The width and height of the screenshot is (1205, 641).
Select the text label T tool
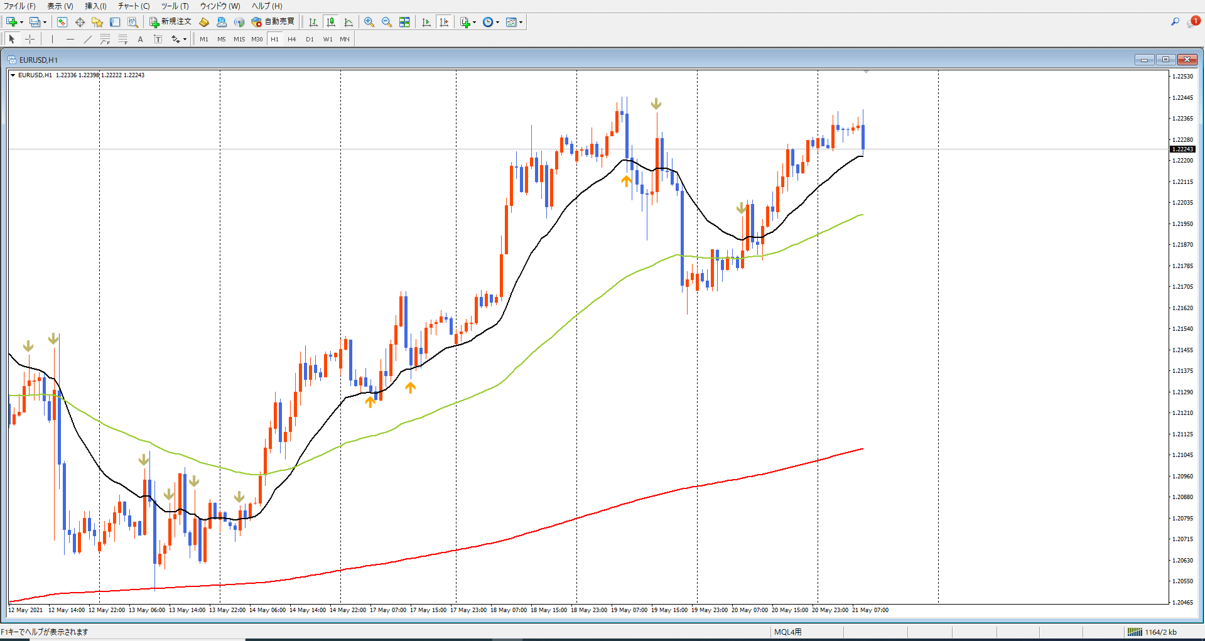pyautogui.click(x=158, y=39)
